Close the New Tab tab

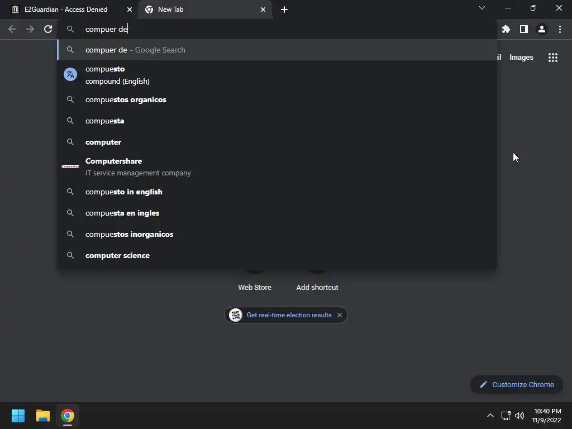[263, 9]
